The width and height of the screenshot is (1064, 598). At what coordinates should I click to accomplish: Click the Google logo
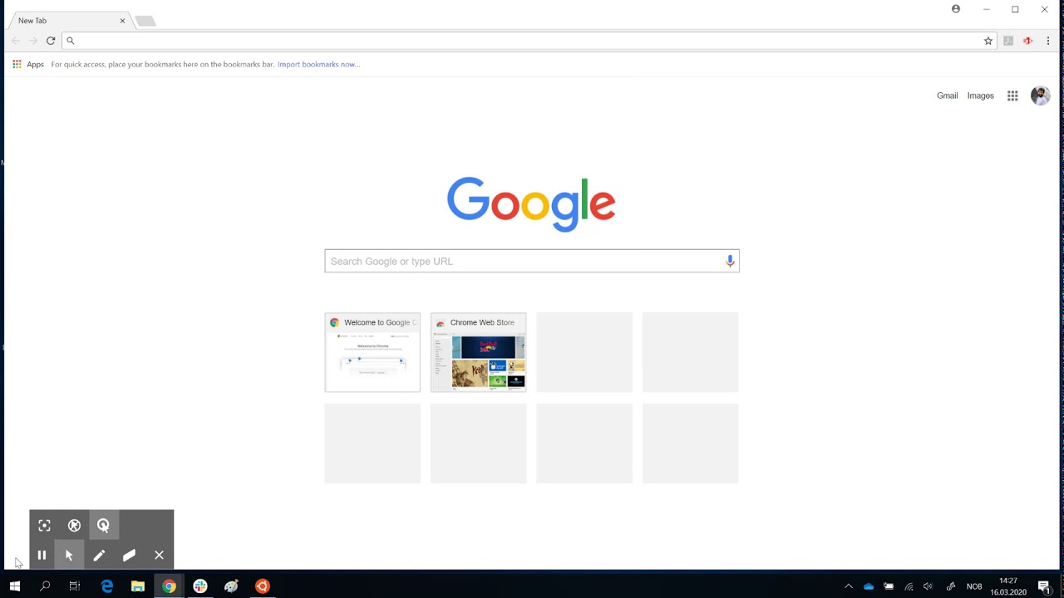(x=531, y=203)
